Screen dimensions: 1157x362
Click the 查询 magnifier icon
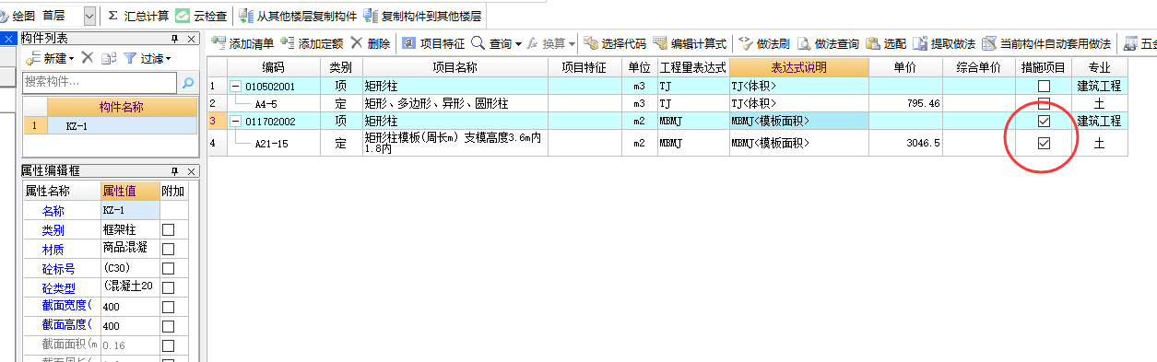[x=478, y=42]
